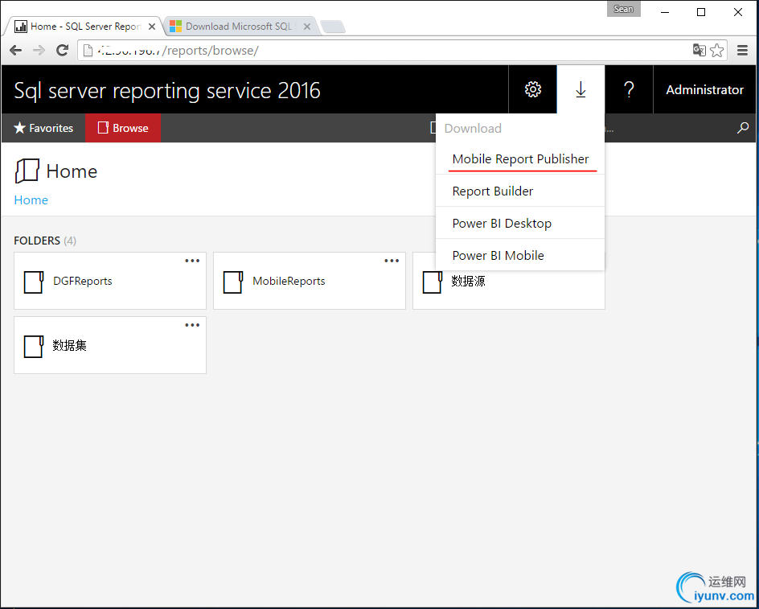
Task: Open the DGFReports folder name
Action: click(x=83, y=281)
